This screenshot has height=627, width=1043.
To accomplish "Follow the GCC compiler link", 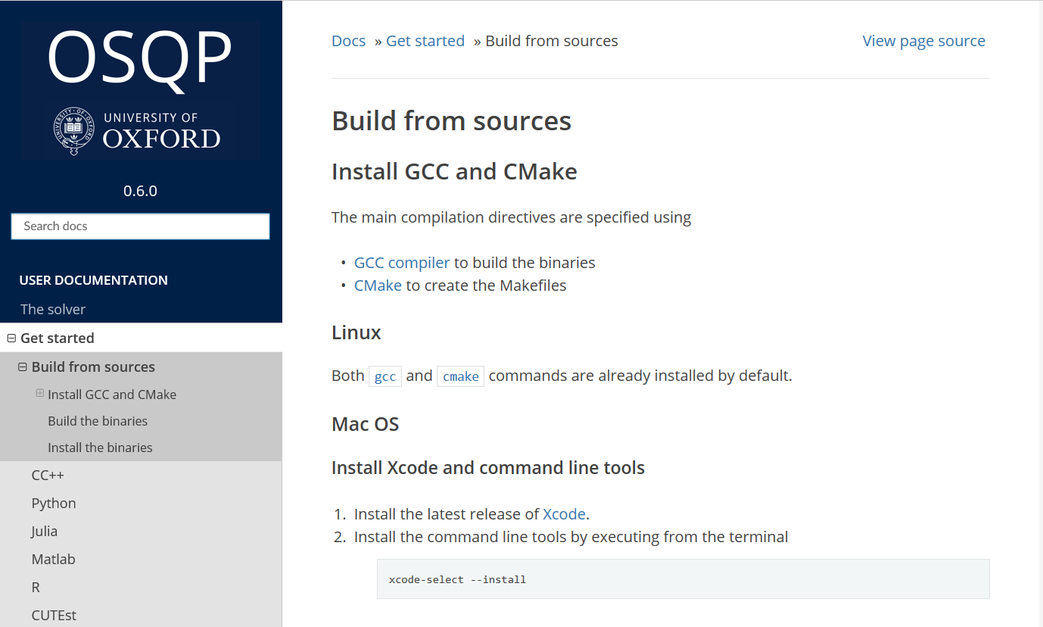I will pos(402,263).
